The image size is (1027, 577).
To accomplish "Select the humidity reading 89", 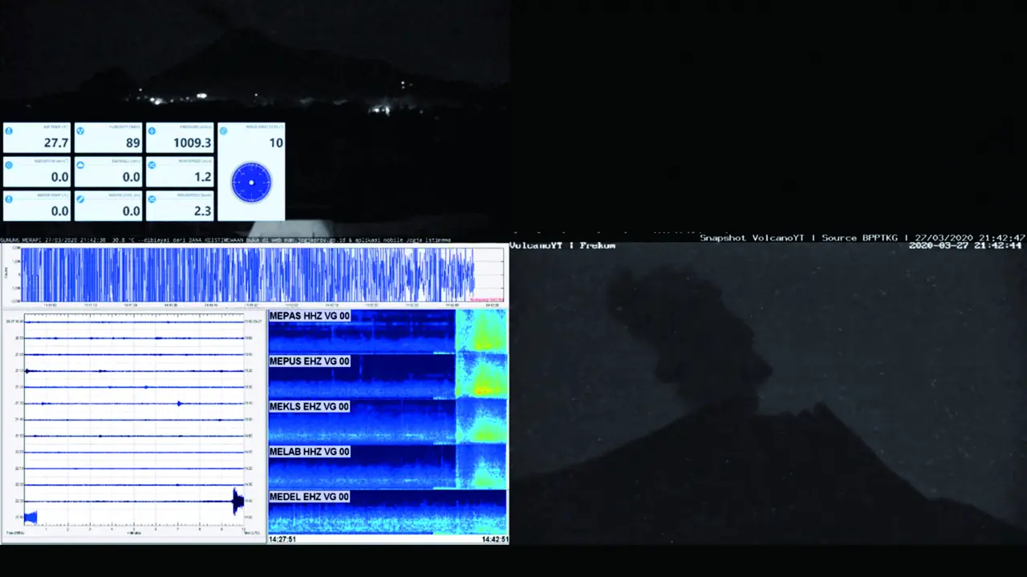I will (x=133, y=143).
